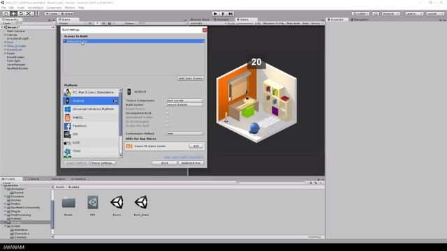Select the Facebook platform icon
The width and height of the screenshot is (447, 251).
pyautogui.click(x=68, y=125)
